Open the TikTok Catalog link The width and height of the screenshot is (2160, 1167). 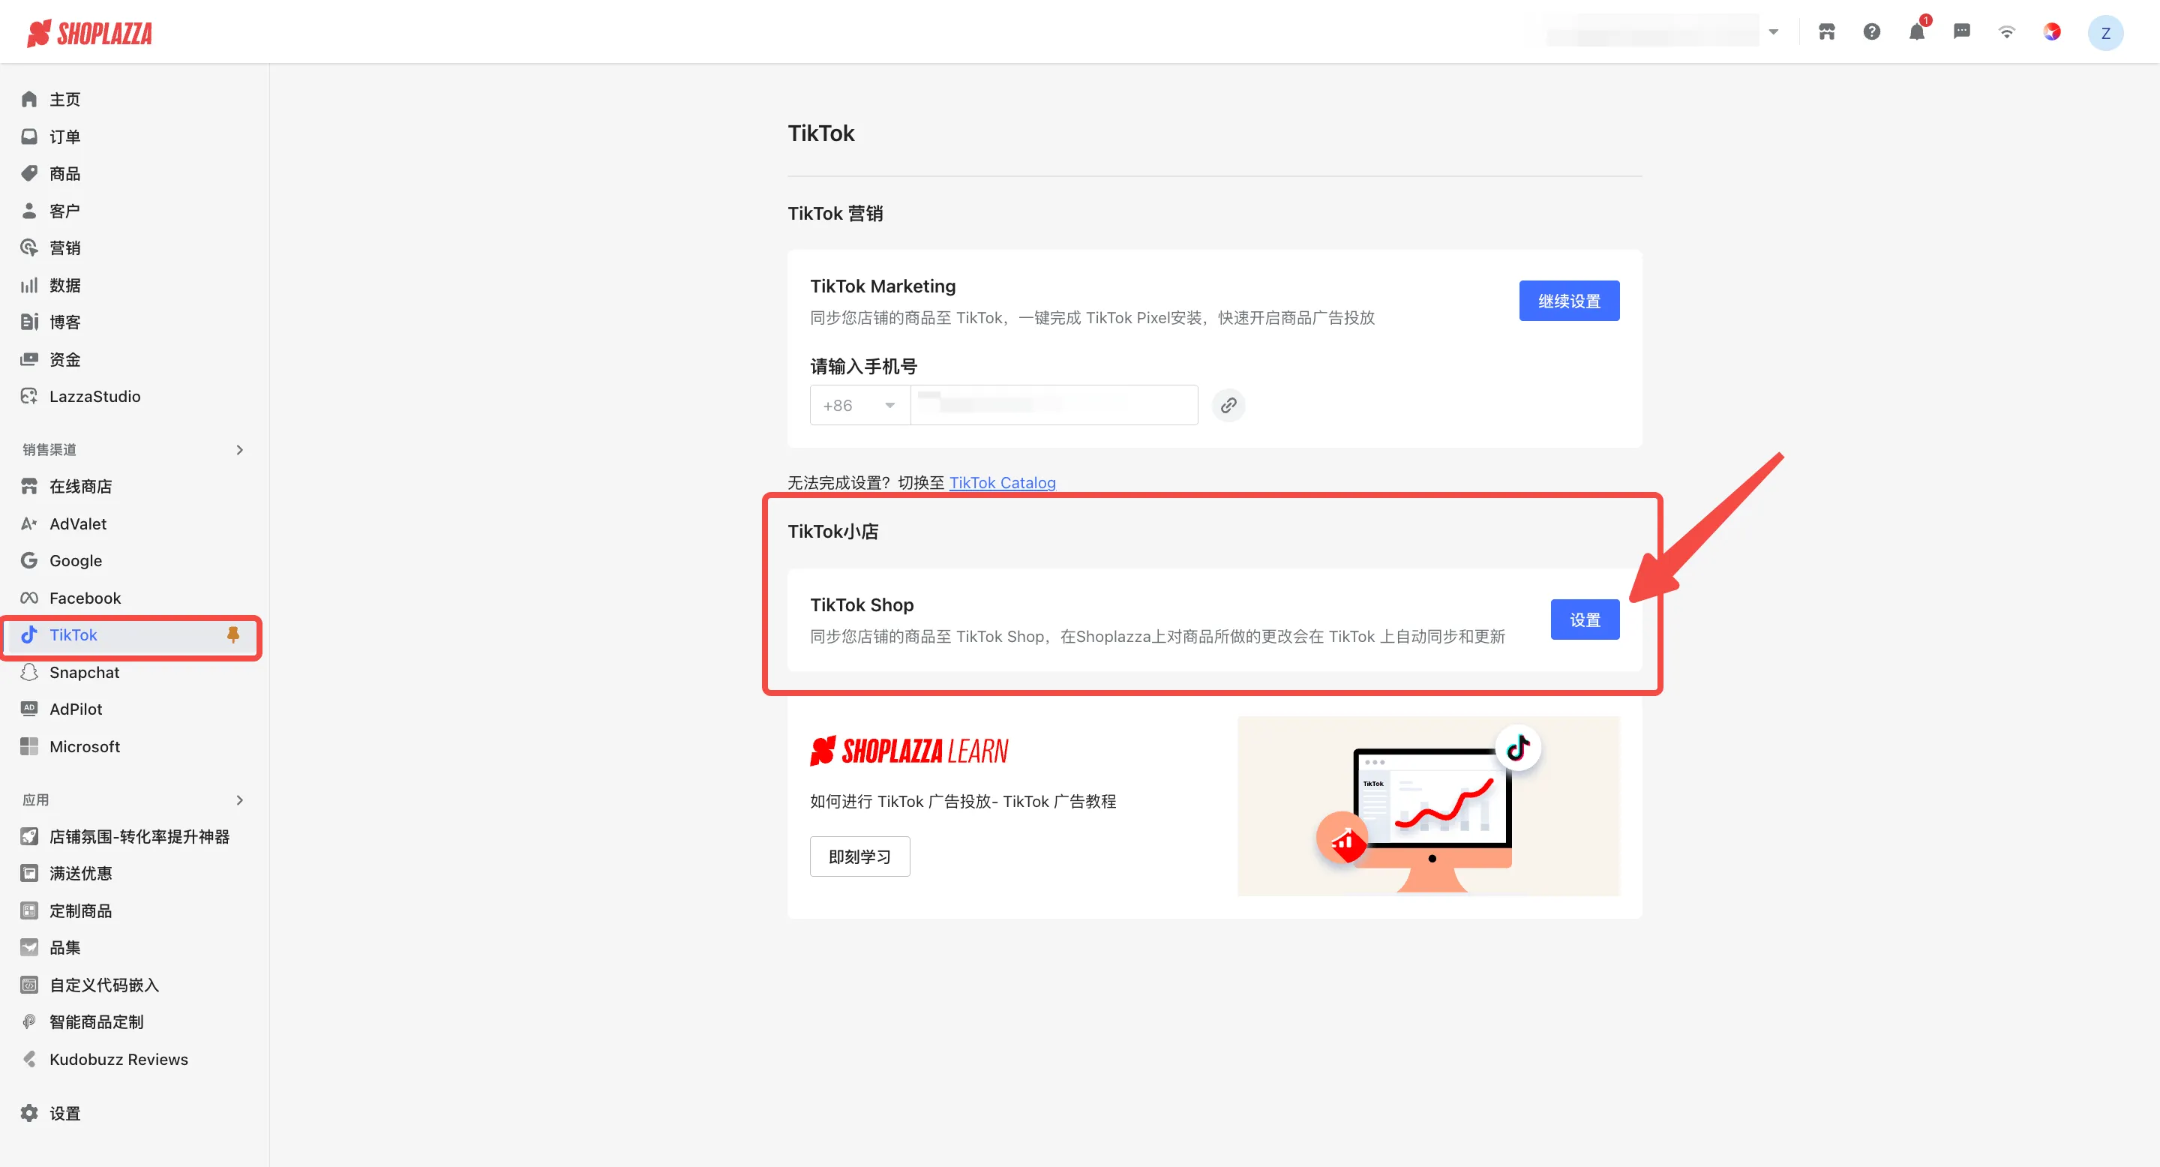point(1002,483)
